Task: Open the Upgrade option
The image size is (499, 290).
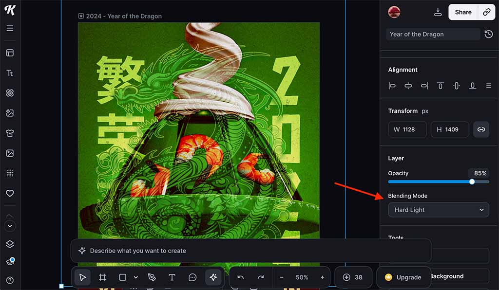Action: [x=404, y=277]
